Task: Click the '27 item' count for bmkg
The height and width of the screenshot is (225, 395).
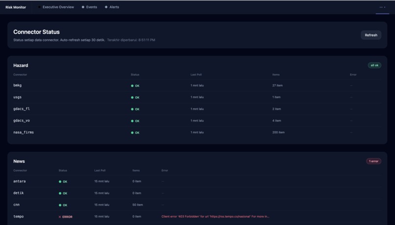Action: tap(277, 85)
